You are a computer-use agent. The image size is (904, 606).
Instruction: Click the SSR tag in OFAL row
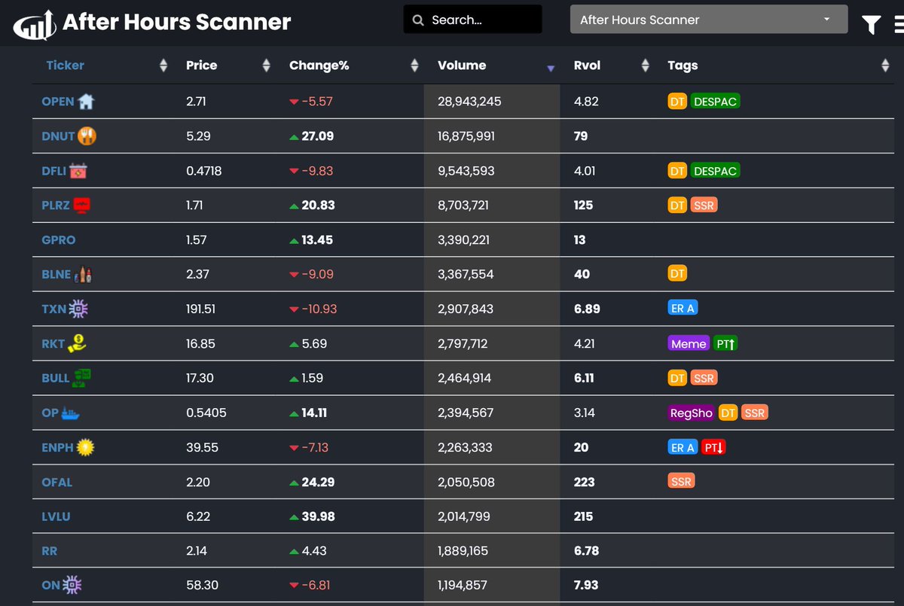pyautogui.click(x=681, y=482)
